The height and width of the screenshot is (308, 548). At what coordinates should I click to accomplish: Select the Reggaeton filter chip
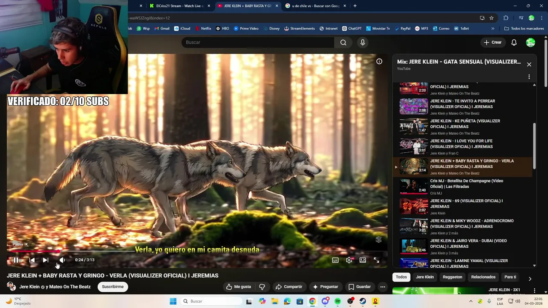(x=453, y=277)
